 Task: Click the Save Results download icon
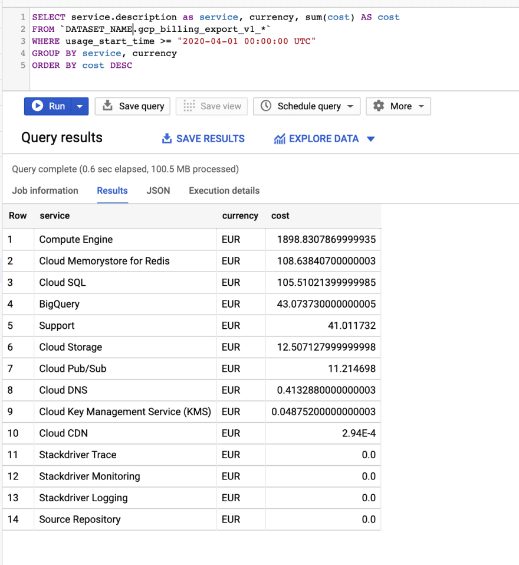(x=167, y=139)
